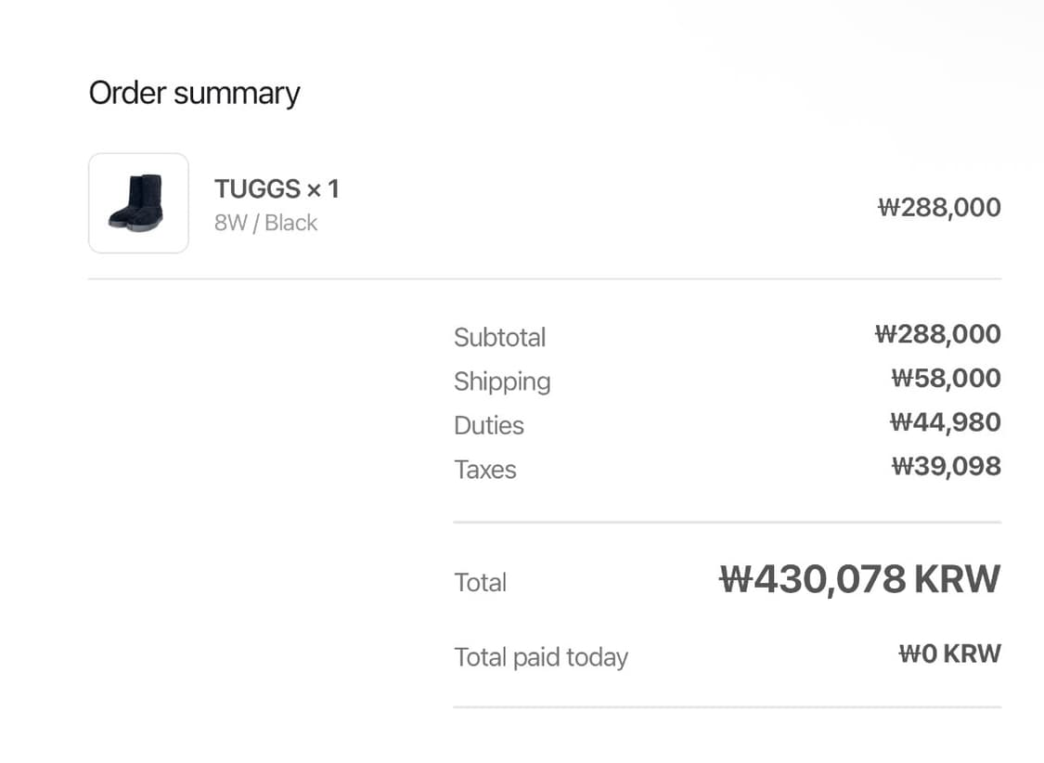Viewport: 1044px width, 763px height.
Task: Click the divider line above the Total row
Action: coord(727,523)
